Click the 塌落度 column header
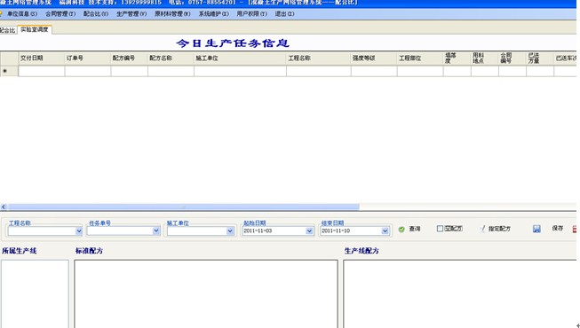Viewport: 580px width, 328px height. pyautogui.click(x=457, y=59)
